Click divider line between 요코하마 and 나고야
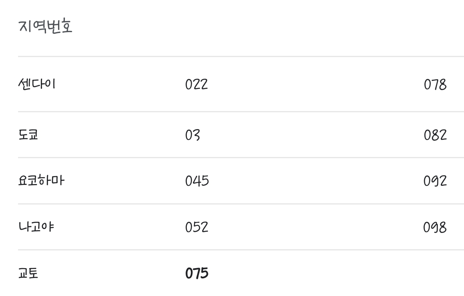 [x=241, y=204]
